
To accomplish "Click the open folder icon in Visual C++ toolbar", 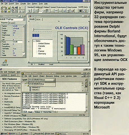I will (86, 83).
